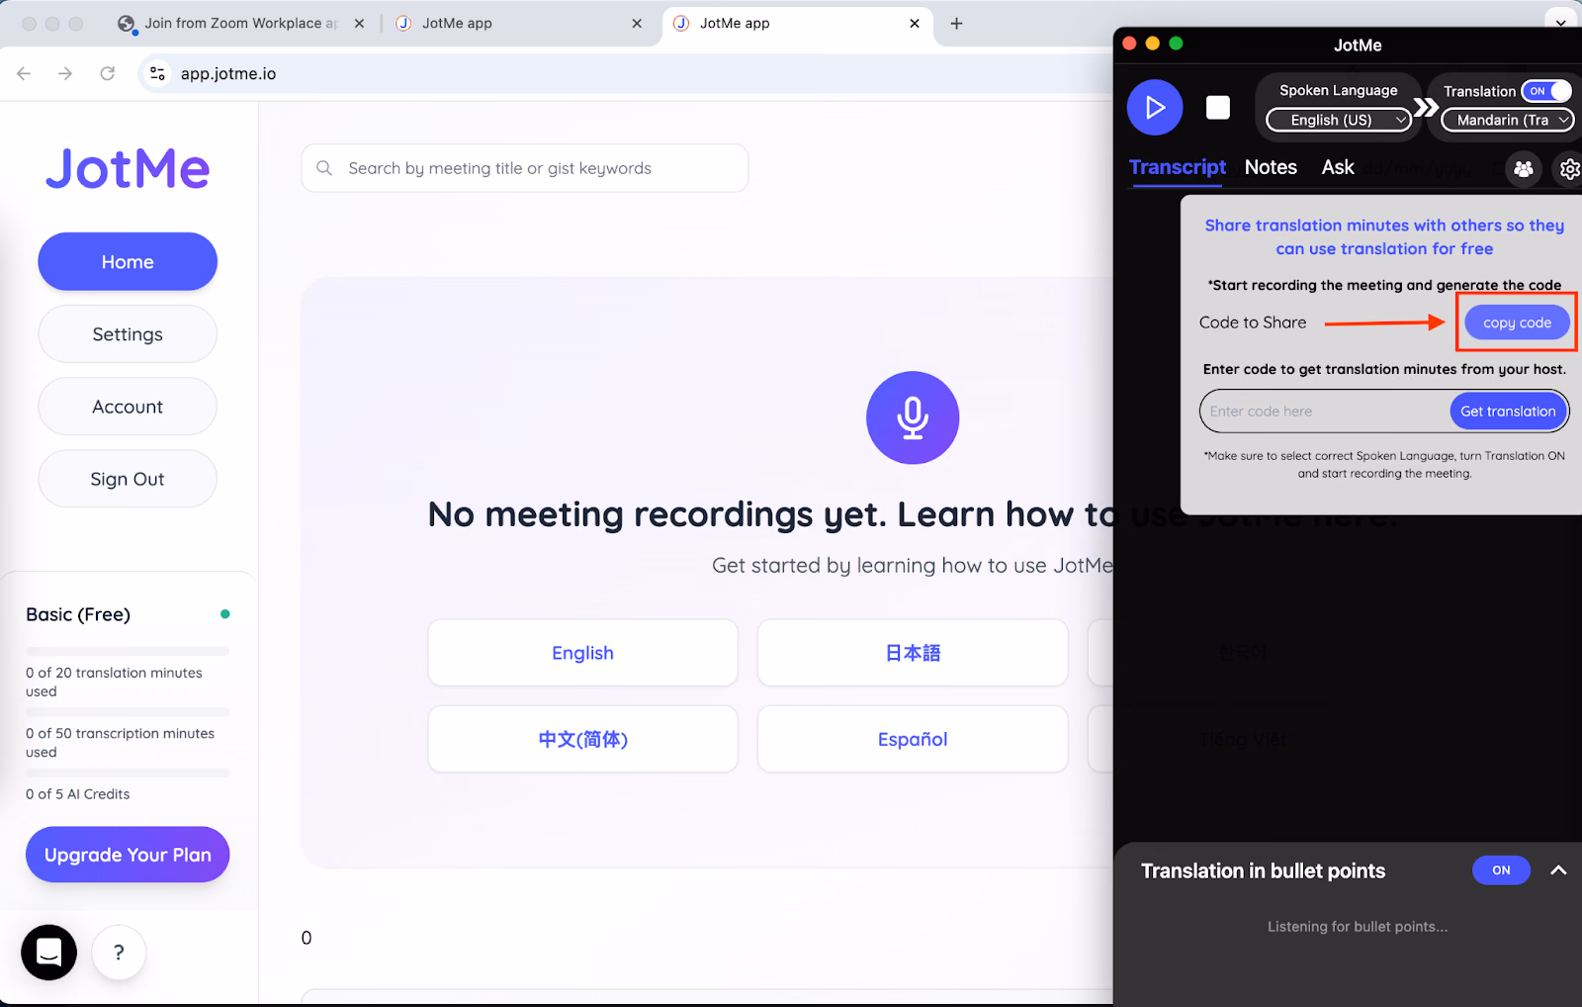The width and height of the screenshot is (1582, 1007).
Task: Click the purple microphone icon
Action: click(x=913, y=417)
